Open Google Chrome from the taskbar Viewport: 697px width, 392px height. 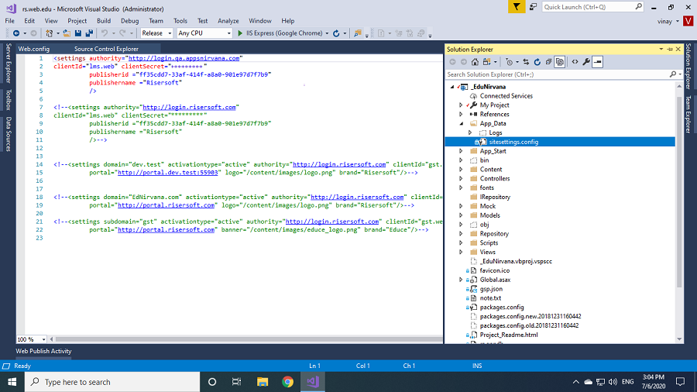click(287, 382)
